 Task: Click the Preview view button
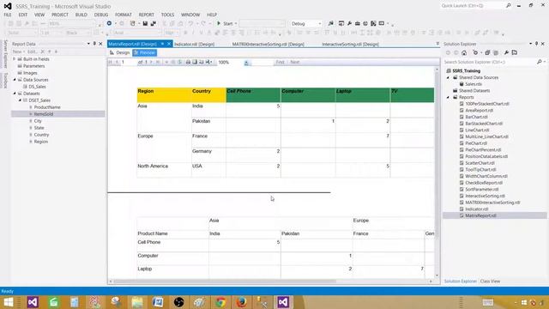(145, 52)
